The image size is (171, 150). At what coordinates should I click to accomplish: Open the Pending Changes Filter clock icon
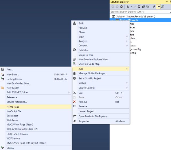pos(128,7)
